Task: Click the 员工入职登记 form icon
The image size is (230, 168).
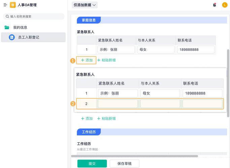Action: point(12,37)
